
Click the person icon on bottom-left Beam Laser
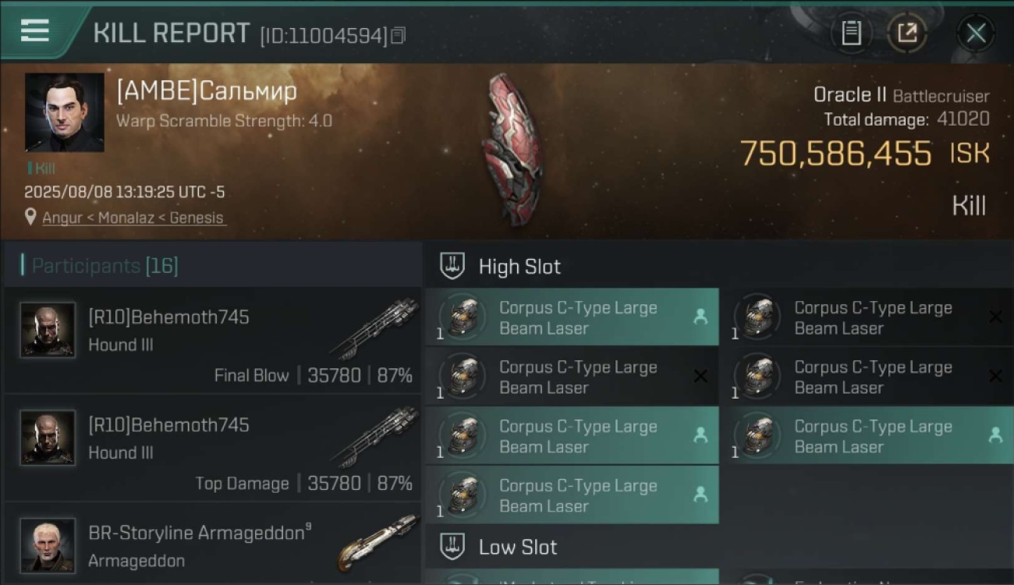700,494
